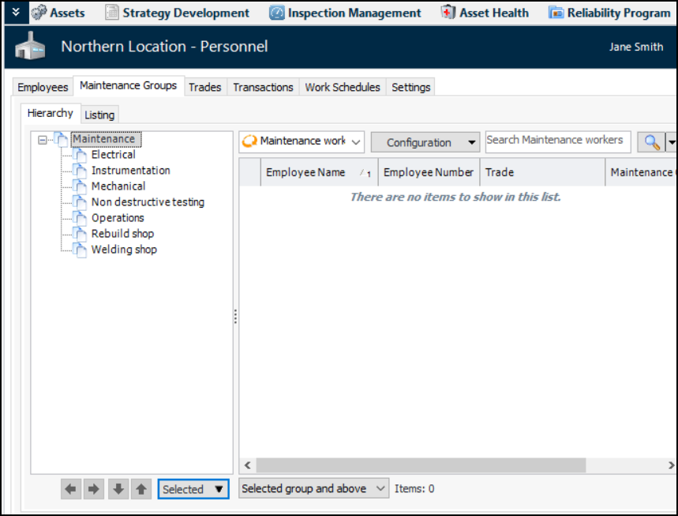Click the orange Maintenance workers view icon
The image size is (678, 516).
(x=249, y=141)
